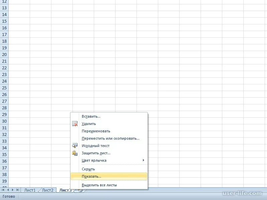Click the view code icon beside Исходный текст

click(75, 146)
